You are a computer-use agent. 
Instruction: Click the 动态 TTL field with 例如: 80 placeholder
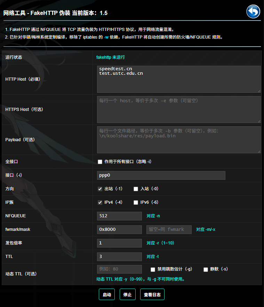[119, 269]
